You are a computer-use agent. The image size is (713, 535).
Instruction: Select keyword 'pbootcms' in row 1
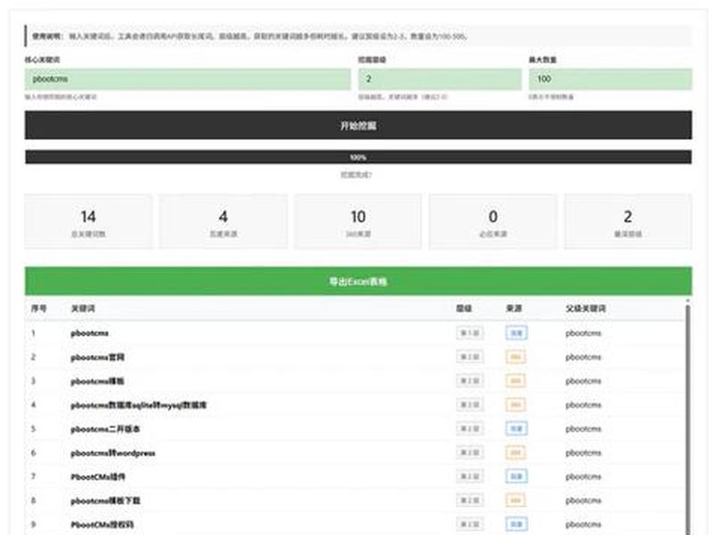[x=90, y=333]
